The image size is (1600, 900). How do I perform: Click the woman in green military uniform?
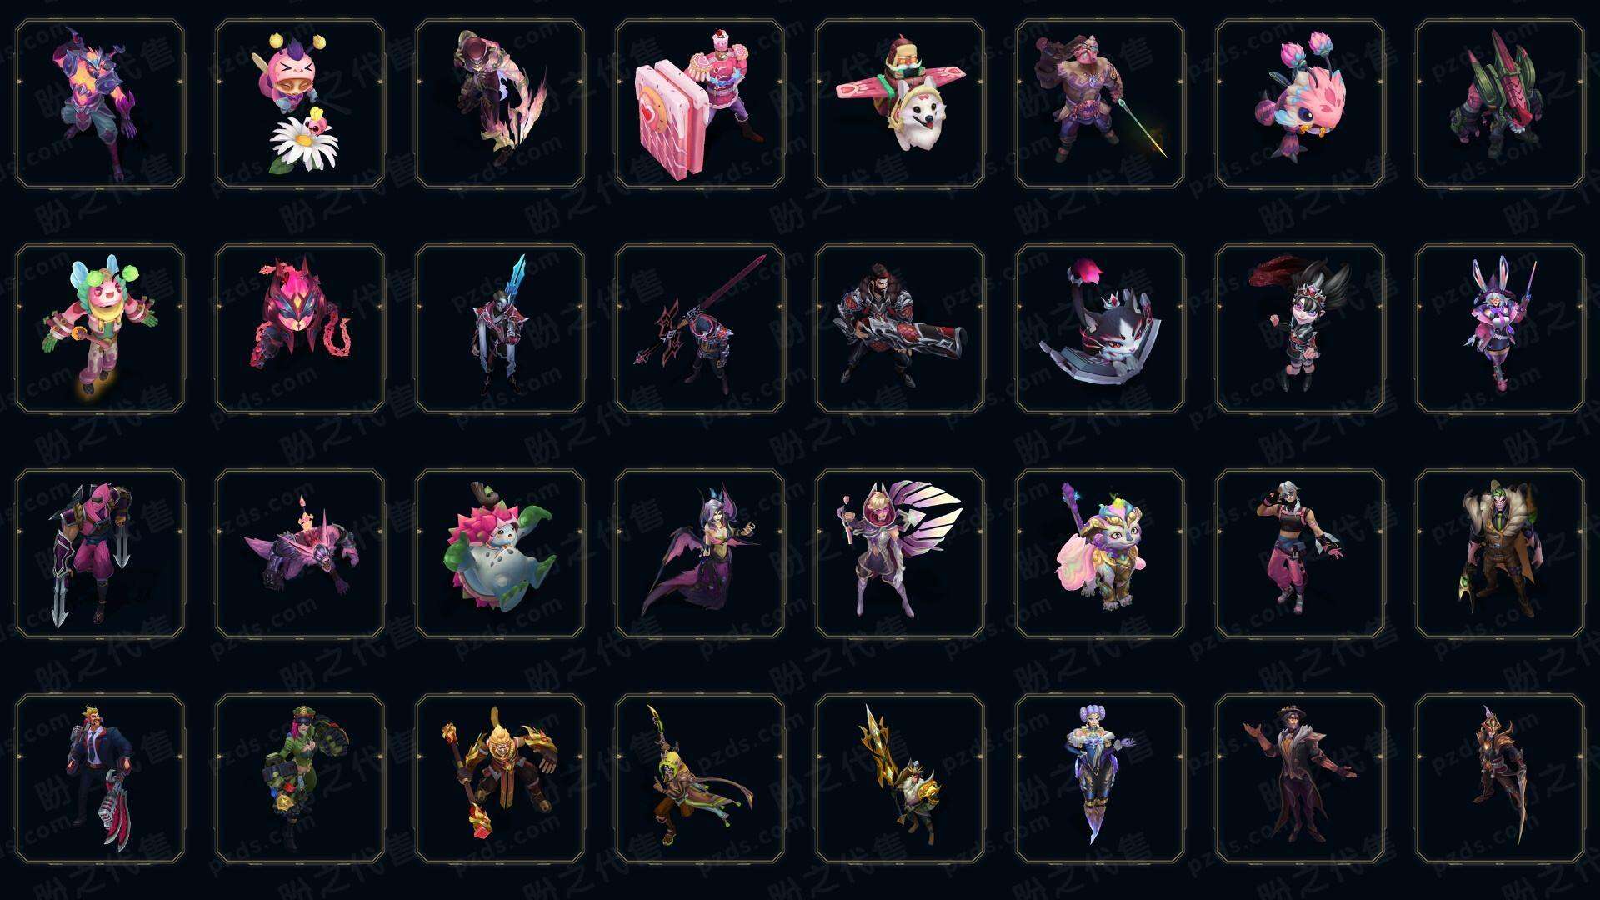pyautogui.click(x=300, y=778)
